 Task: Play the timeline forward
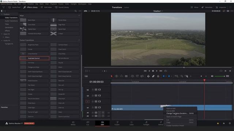tap(157, 71)
